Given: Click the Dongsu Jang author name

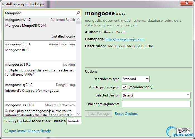Looking at the screenshot, I should click(65, 85).
